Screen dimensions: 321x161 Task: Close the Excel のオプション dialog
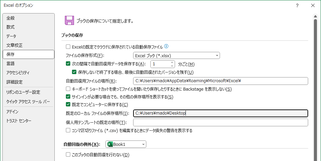[x=313, y=5]
